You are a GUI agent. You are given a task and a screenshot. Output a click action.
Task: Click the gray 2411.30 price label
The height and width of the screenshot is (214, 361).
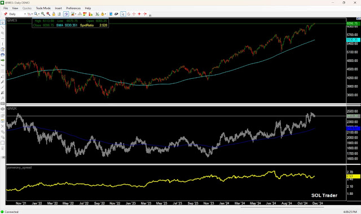pyautogui.click(x=353, y=116)
